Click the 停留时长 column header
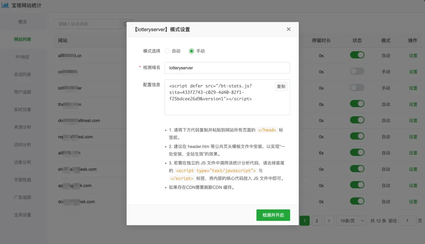The height and width of the screenshot is (244, 425). click(x=321, y=40)
